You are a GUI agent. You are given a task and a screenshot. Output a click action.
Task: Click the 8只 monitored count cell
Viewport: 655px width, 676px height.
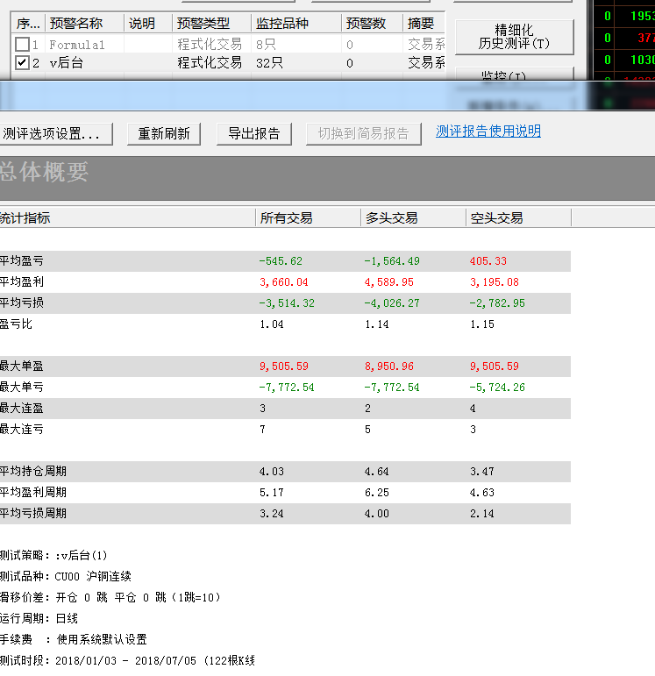(x=266, y=45)
